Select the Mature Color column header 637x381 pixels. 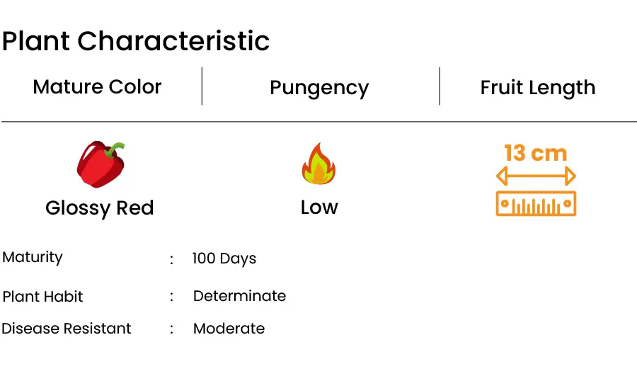tap(97, 86)
